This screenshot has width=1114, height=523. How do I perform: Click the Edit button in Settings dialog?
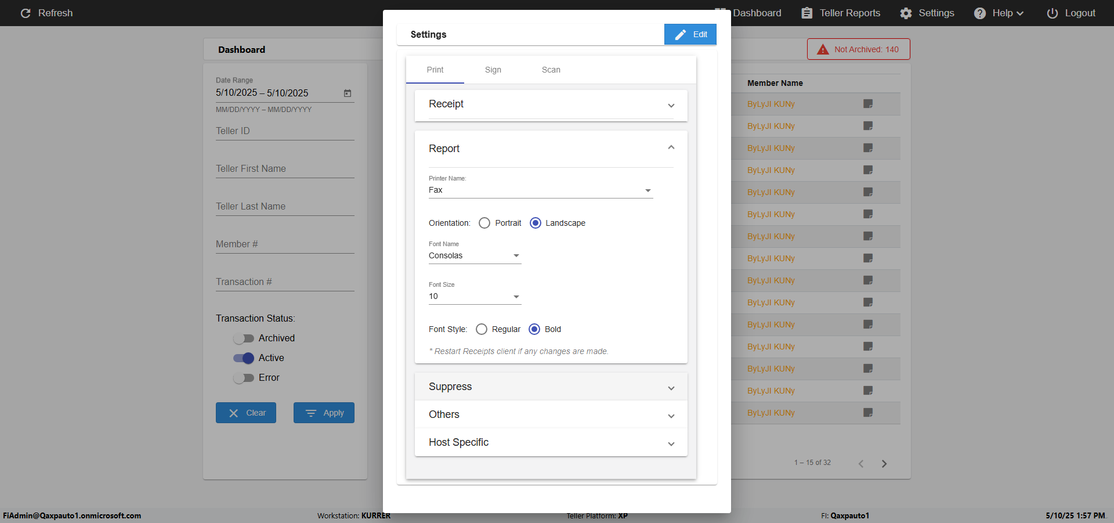pos(690,34)
